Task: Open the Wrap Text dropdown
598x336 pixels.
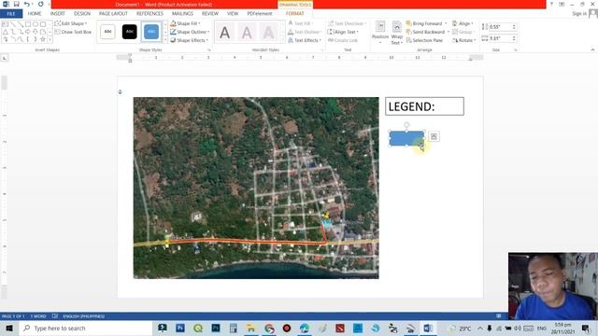Action: (396, 33)
